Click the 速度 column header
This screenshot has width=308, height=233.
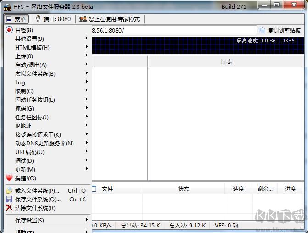click(x=239, y=189)
